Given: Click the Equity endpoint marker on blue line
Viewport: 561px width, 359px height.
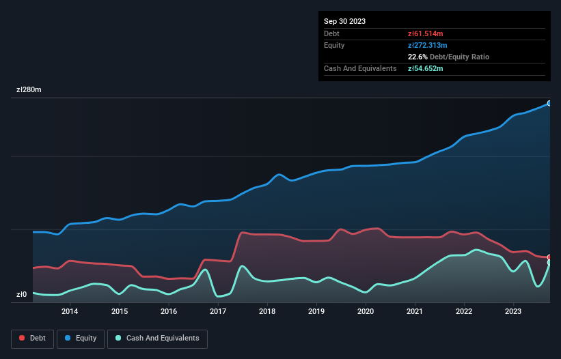Looking at the screenshot, I should (x=549, y=103).
